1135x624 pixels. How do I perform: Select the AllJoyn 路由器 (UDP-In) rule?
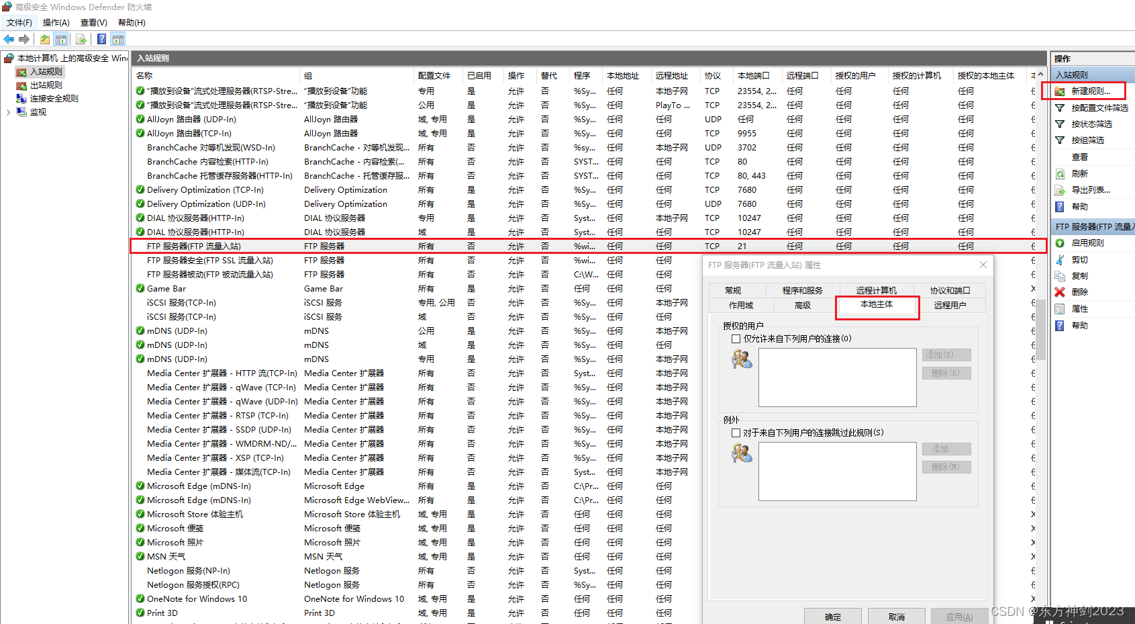click(x=191, y=120)
